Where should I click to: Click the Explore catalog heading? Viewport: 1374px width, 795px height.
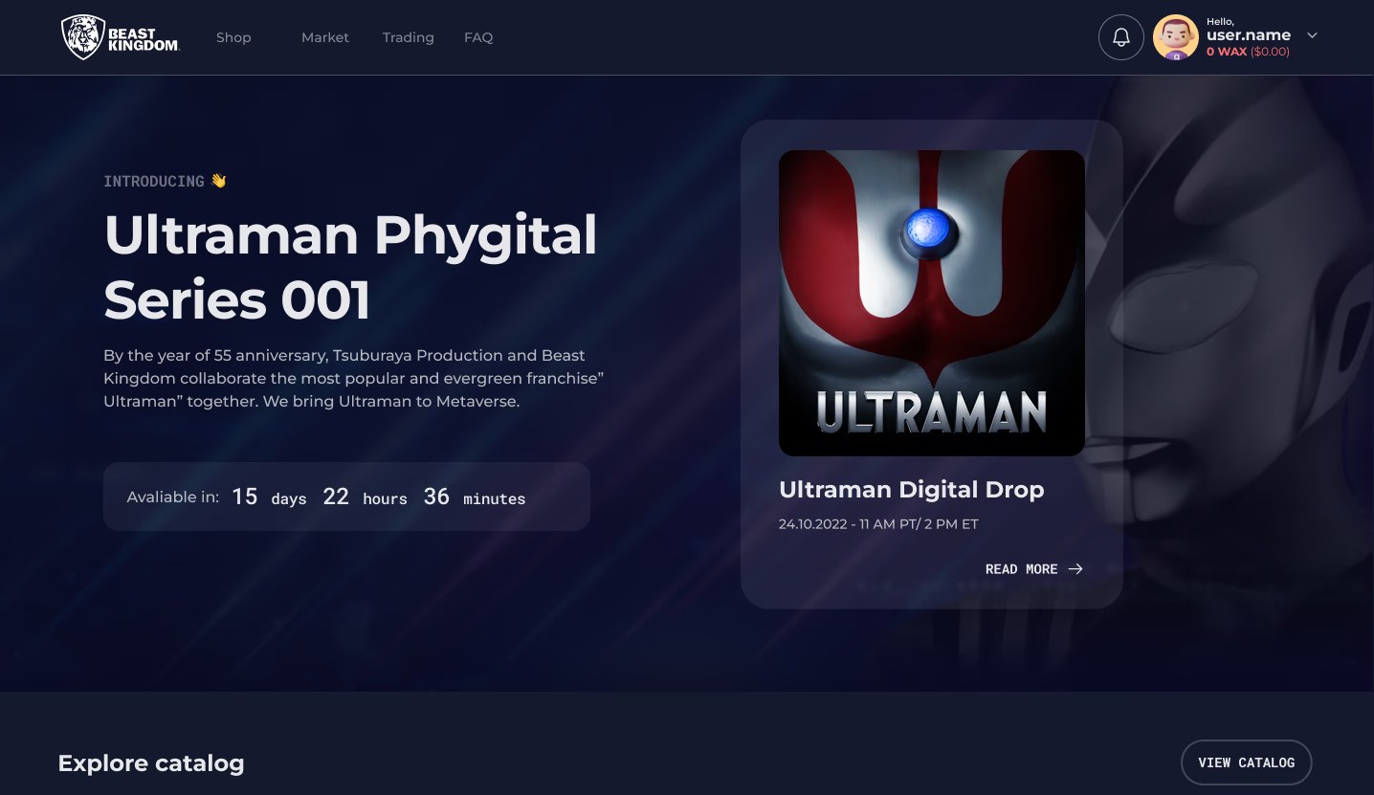click(151, 763)
